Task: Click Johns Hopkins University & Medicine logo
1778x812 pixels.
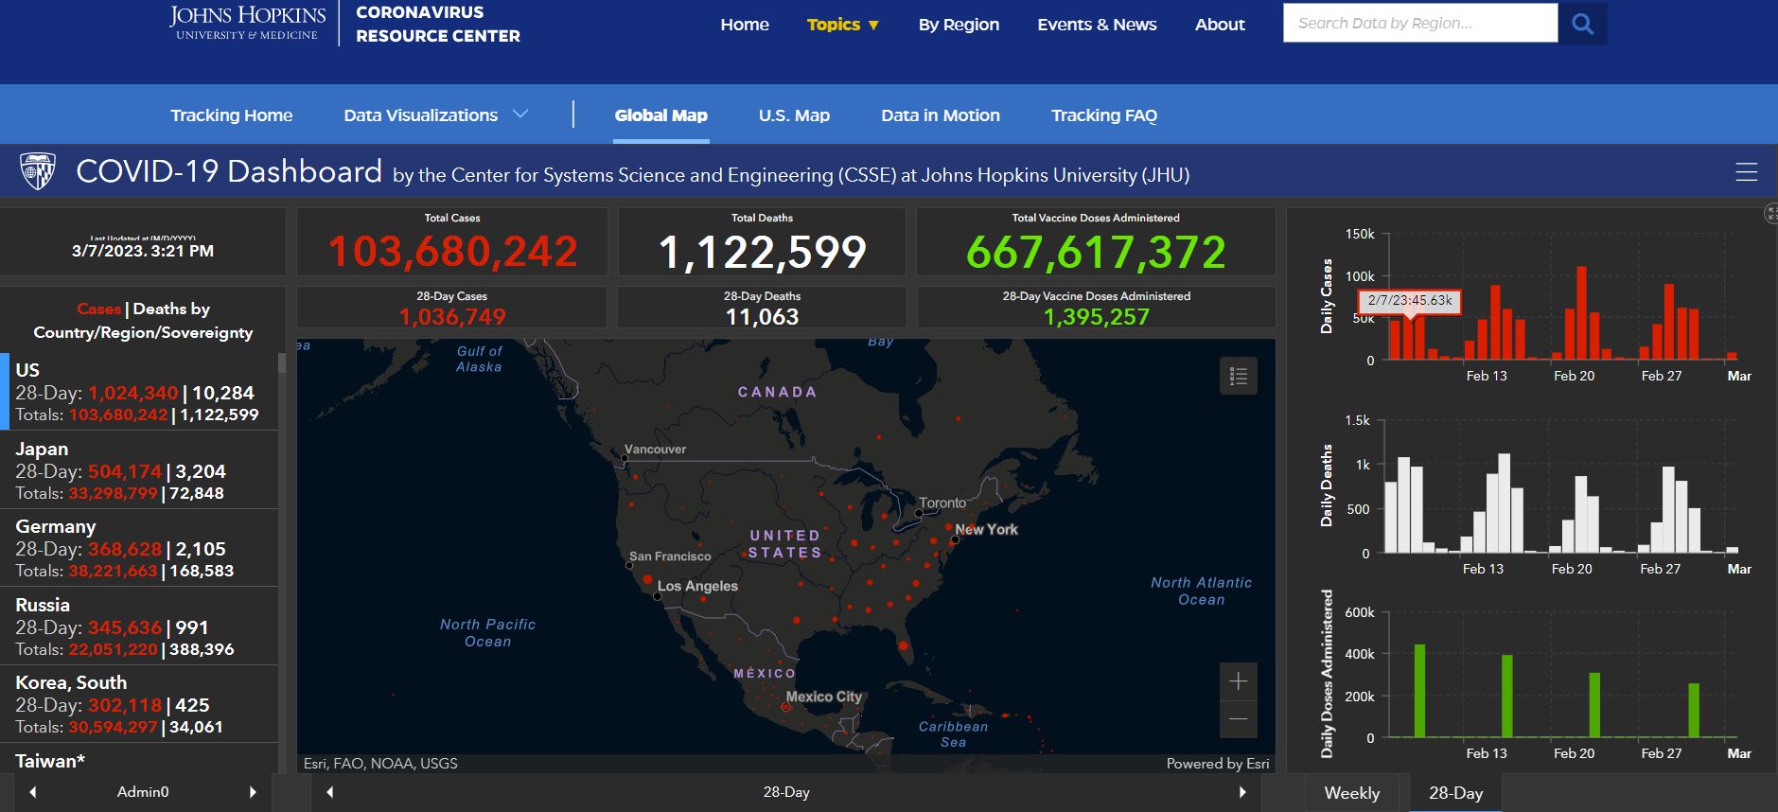Action: (247, 24)
